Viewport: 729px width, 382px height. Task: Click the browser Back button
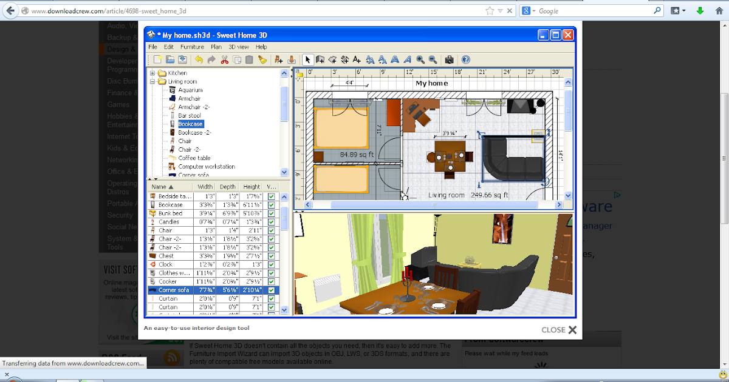(9, 11)
